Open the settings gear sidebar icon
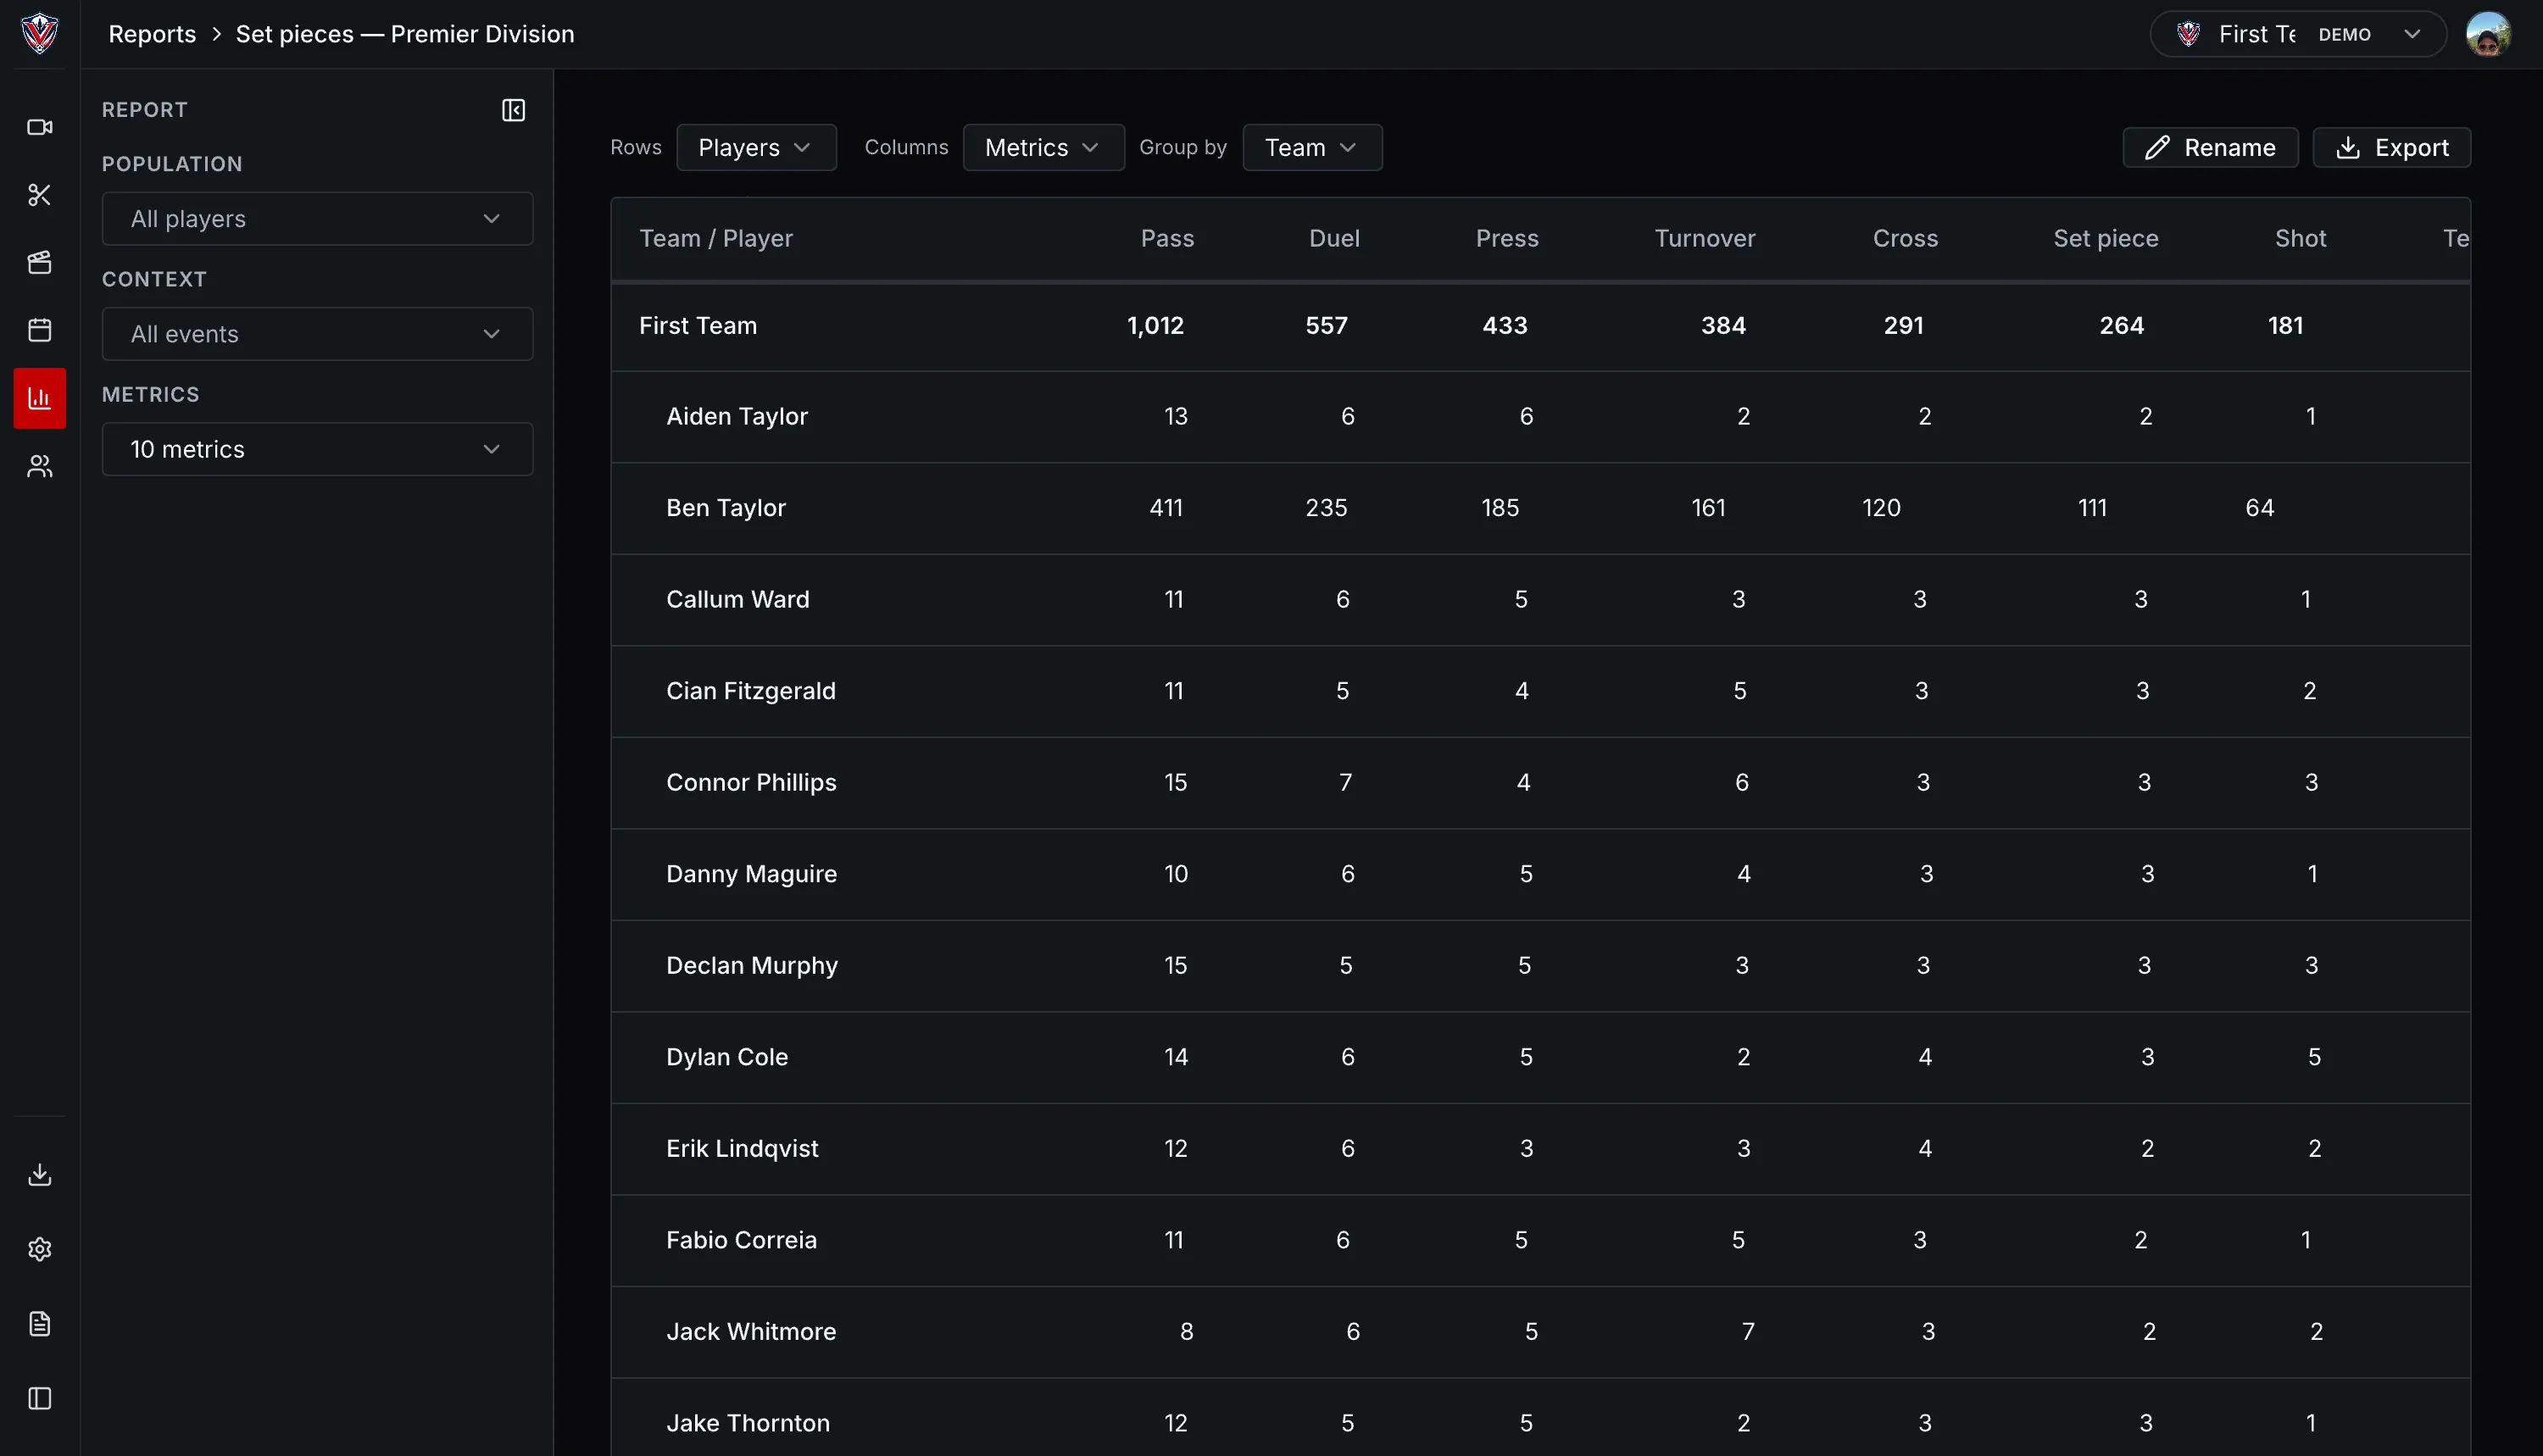 (40, 1249)
